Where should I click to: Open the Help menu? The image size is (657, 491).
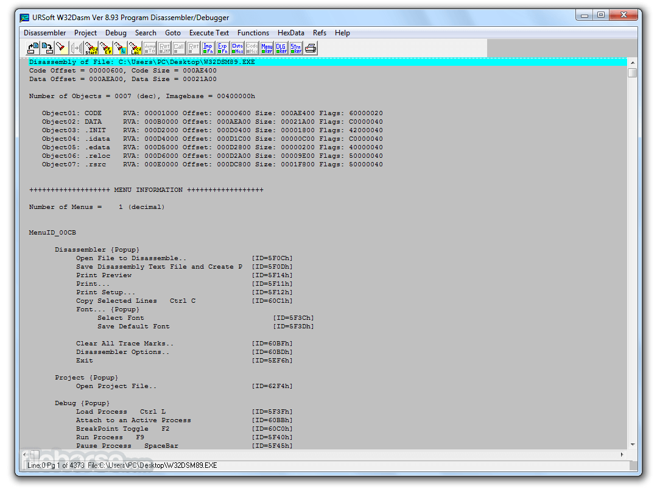tap(342, 33)
